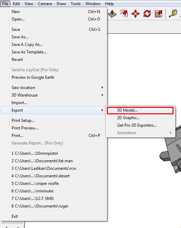181x228 pixels.
Task: Open the Camera menu
Action: click(45, 4)
